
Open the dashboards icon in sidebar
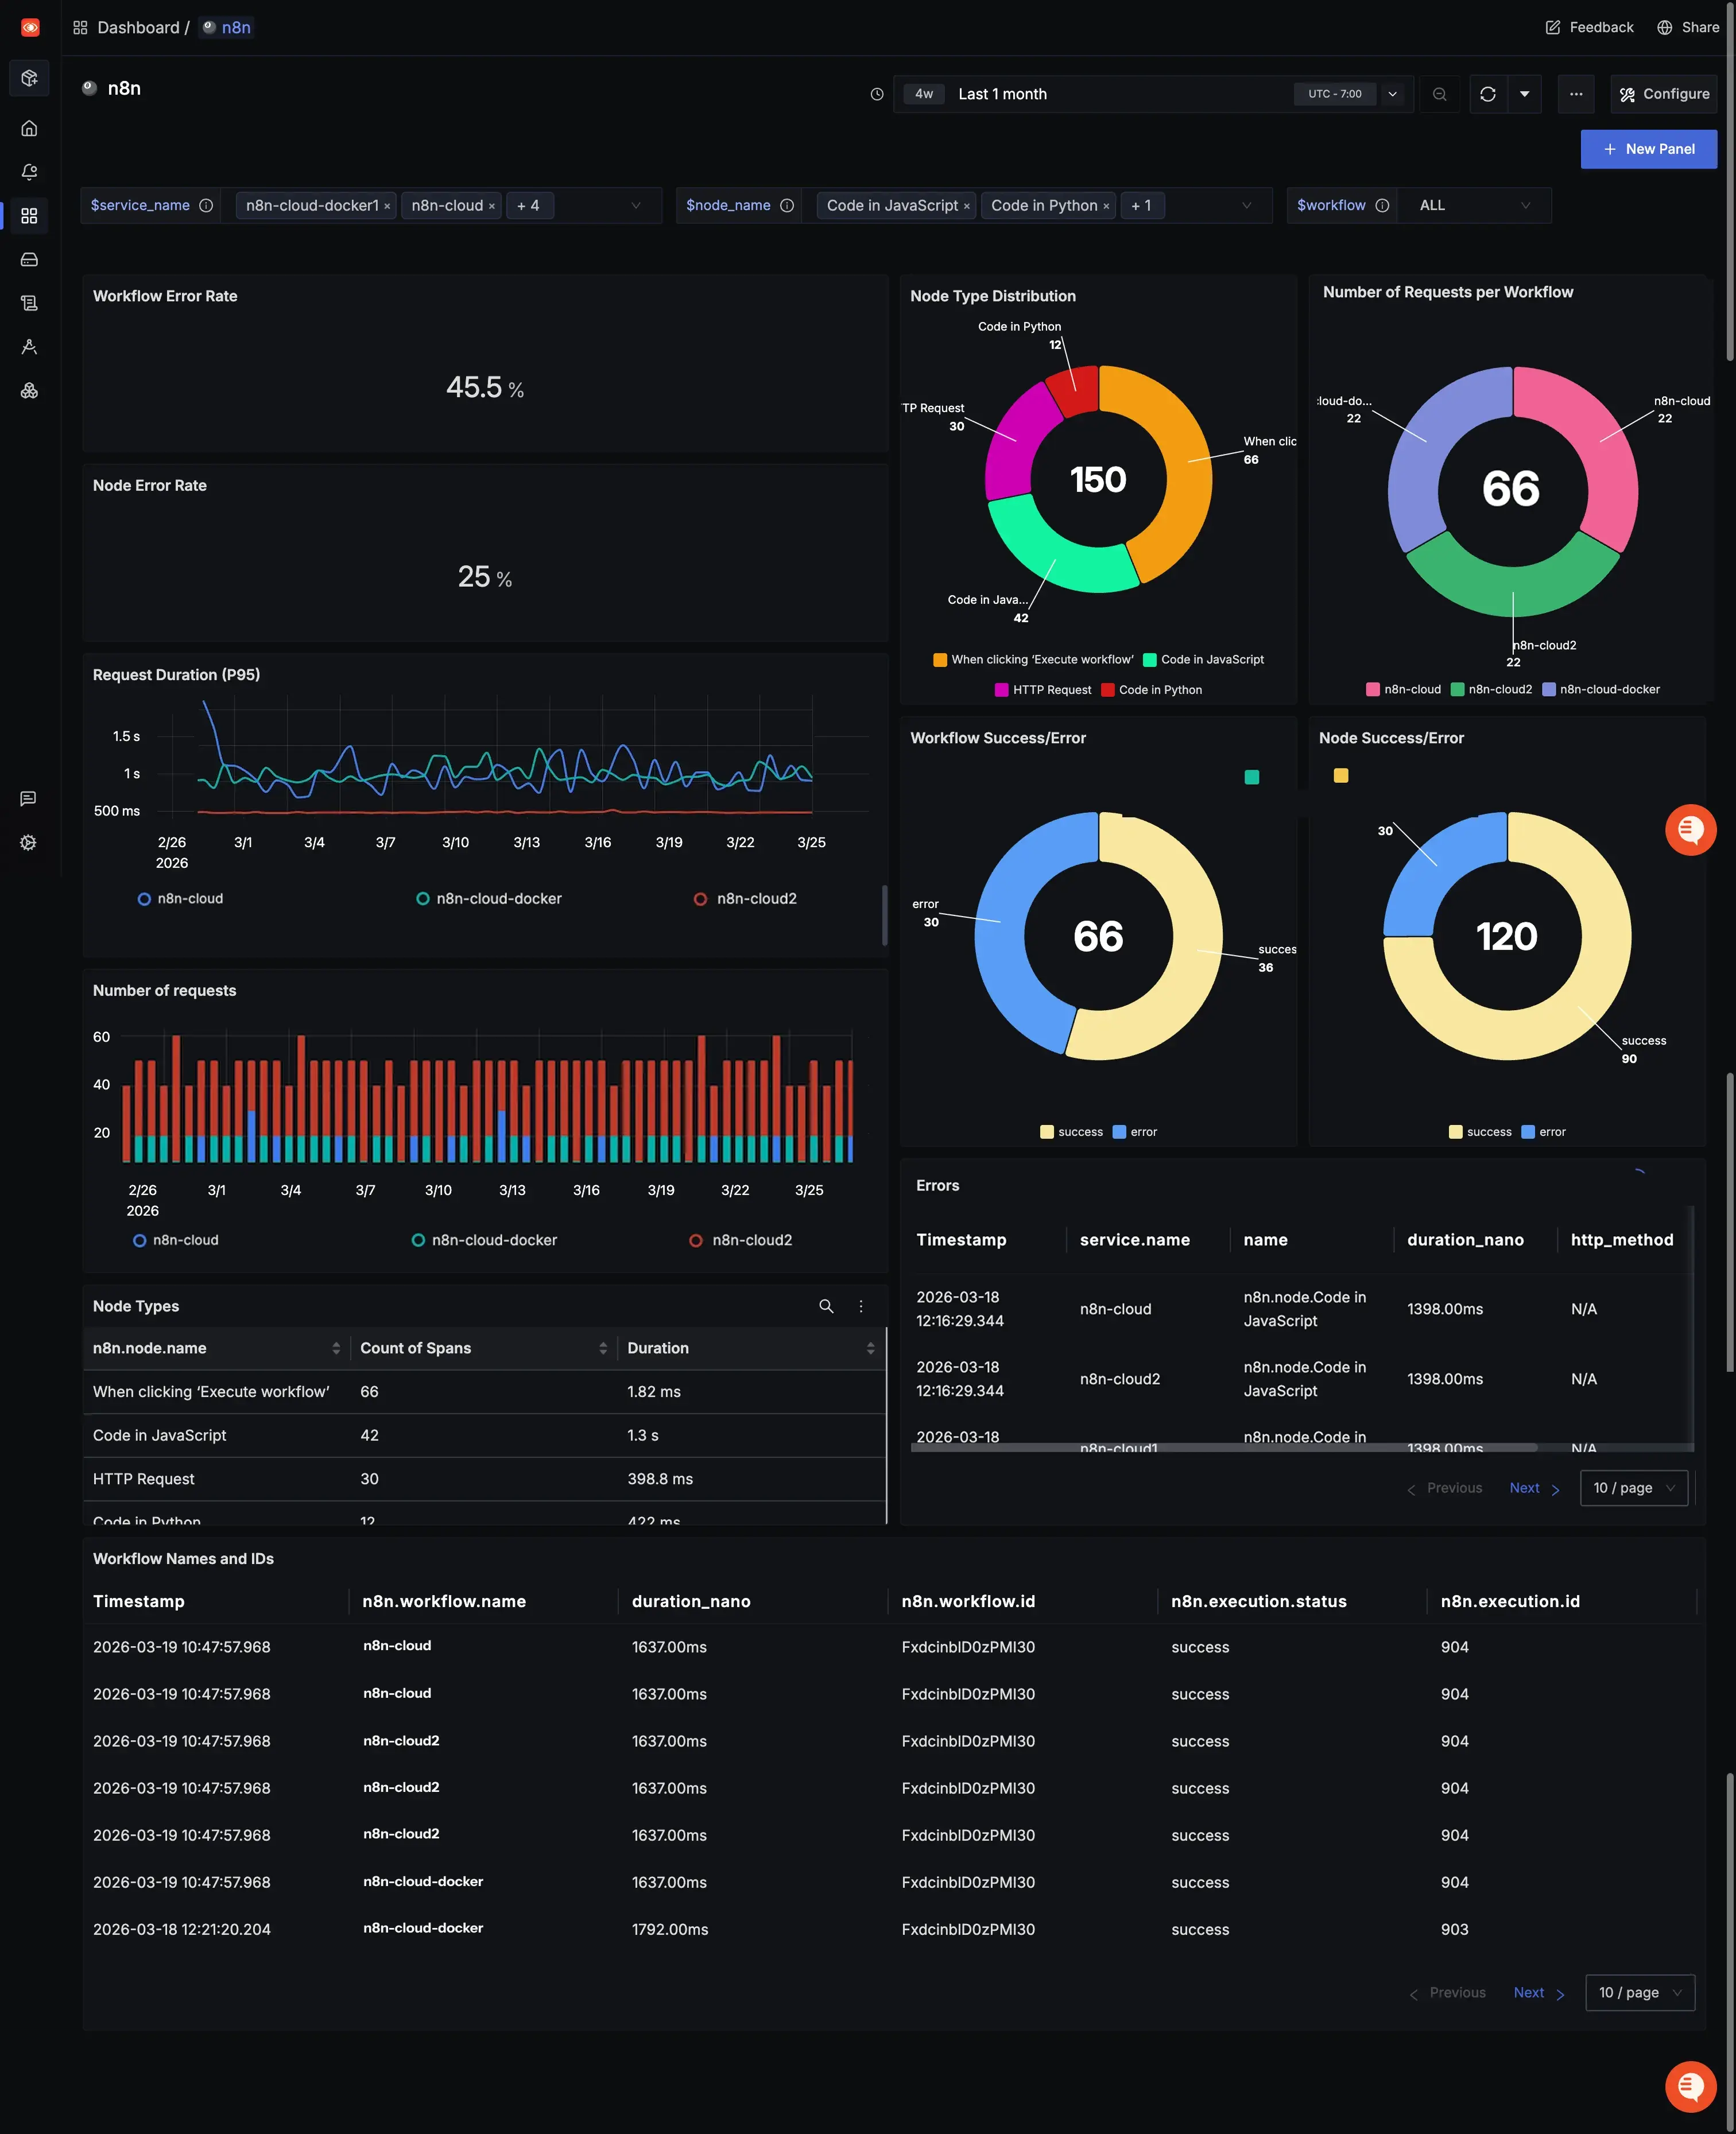[x=29, y=216]
